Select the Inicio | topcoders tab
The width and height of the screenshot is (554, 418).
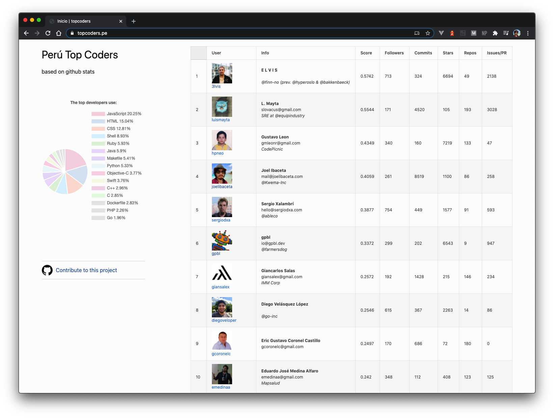click(x=86, y=21)
